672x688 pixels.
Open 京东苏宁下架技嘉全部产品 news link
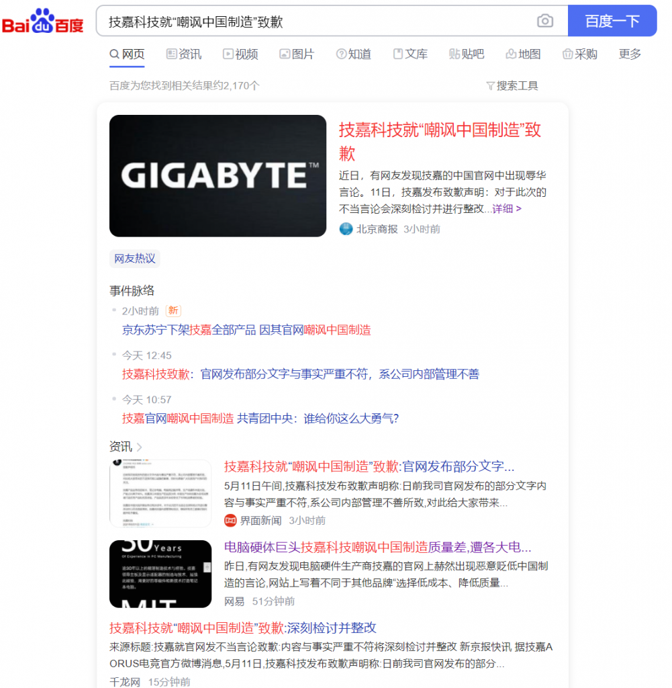pyautogui.click(x=246, y=330)
